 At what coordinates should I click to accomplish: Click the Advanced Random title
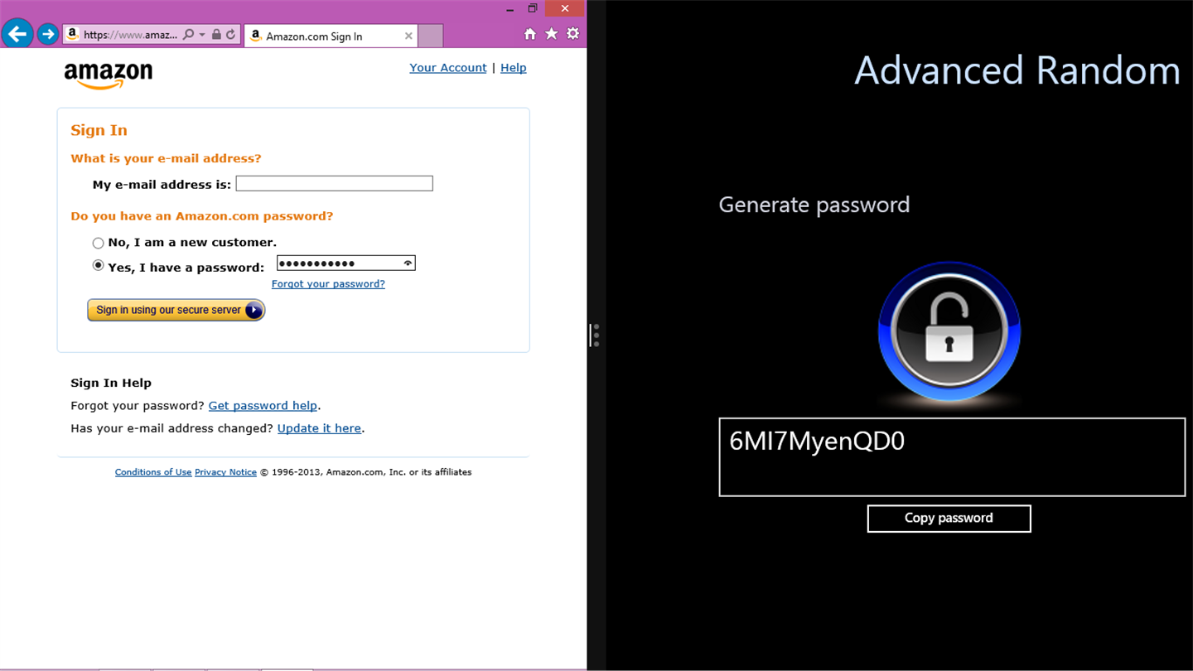click(1017, 70)
